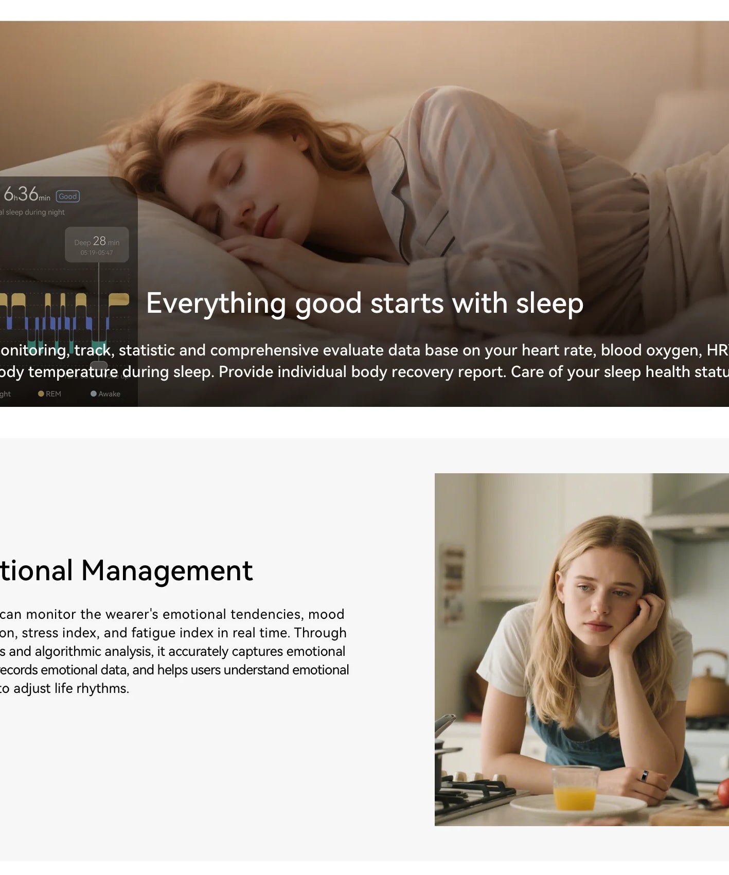
Task: Click the teal deep sleep segment under marker
Action: point(98,347)
